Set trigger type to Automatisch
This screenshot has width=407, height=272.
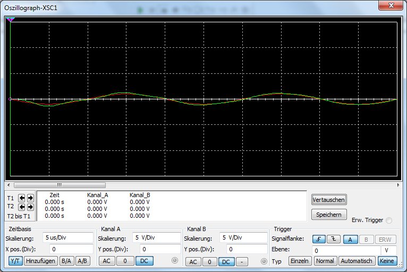click(357, 261)
